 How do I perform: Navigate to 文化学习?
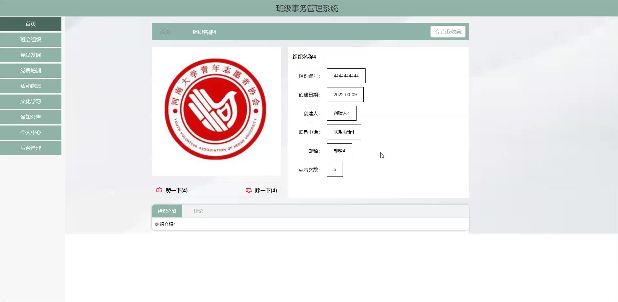tap(31, 101)
